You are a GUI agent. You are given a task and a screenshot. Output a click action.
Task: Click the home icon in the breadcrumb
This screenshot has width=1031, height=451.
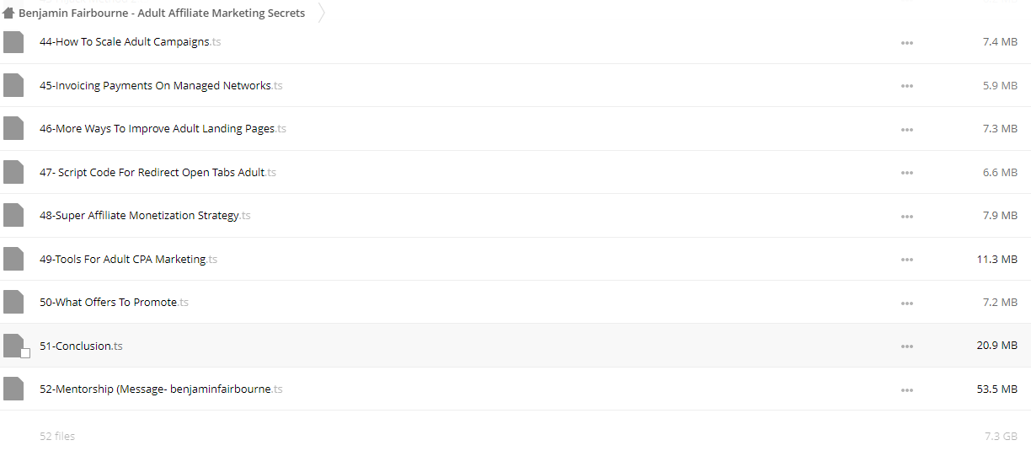(8, 13)
